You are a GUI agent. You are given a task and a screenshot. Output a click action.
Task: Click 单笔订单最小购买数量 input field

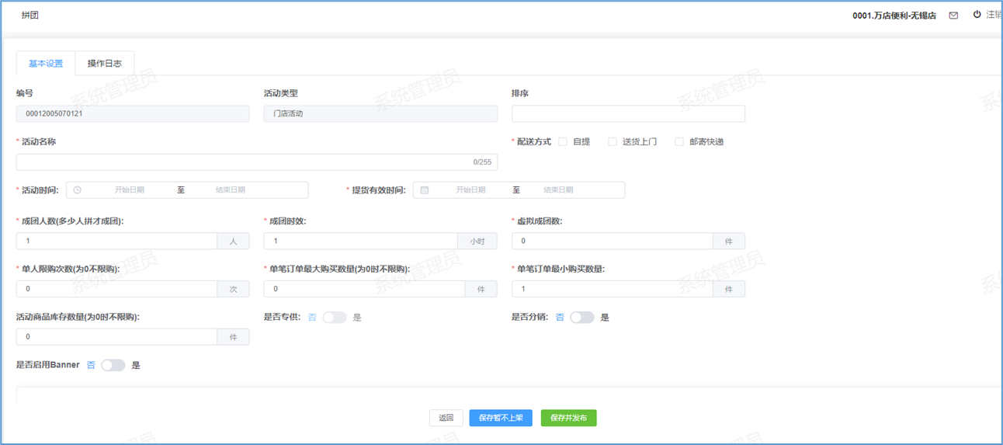point(613,289)
